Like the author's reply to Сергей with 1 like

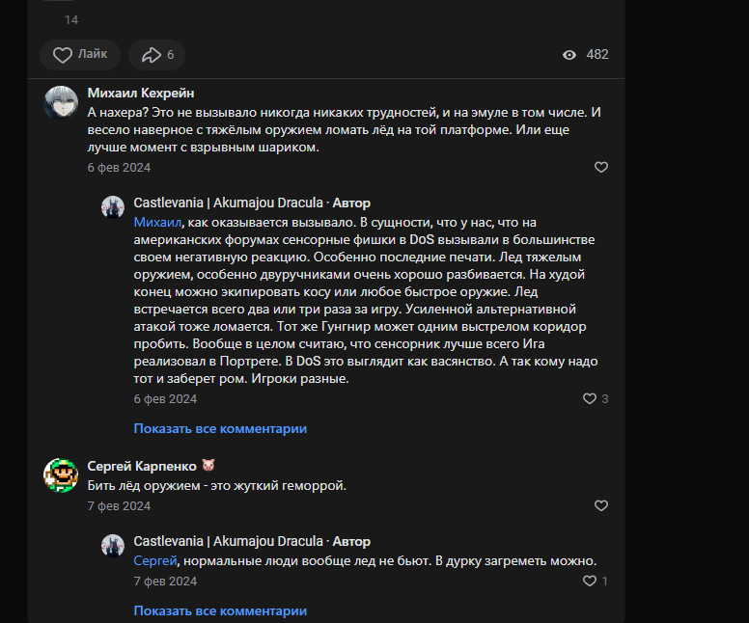click(591, 581)
